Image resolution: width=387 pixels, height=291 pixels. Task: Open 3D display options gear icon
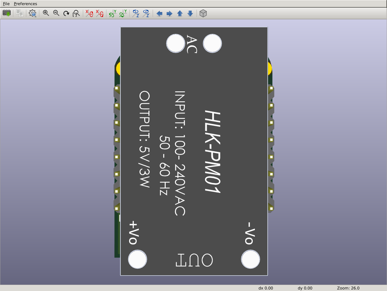point(33,13)
